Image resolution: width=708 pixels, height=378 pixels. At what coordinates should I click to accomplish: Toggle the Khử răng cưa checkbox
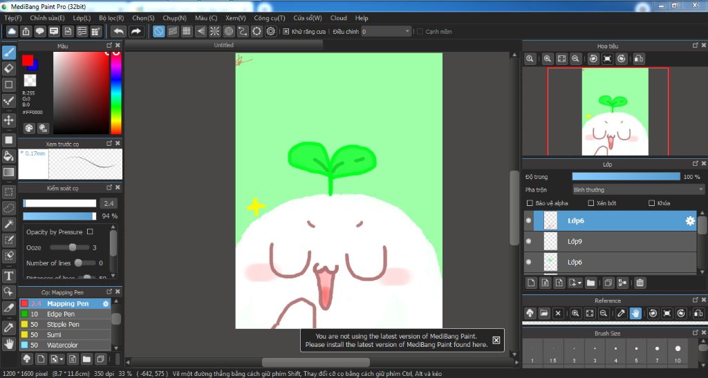pos(286,32)
